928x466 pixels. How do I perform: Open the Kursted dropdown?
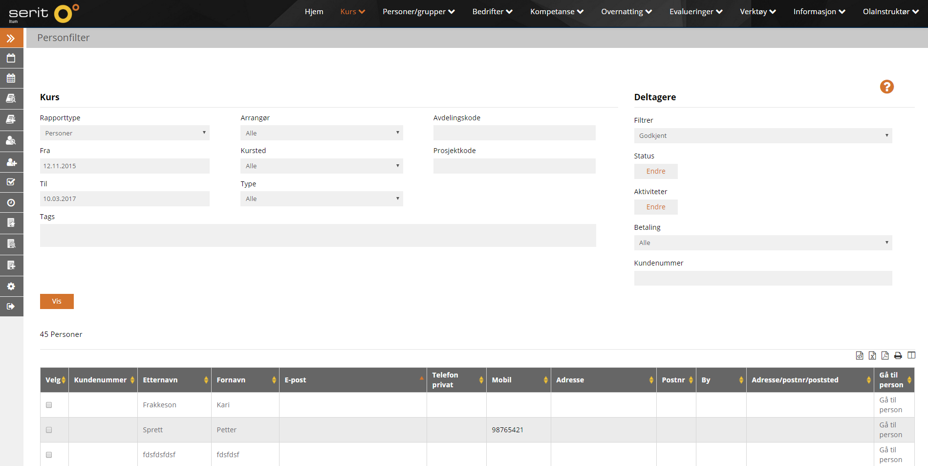point(322,166)
